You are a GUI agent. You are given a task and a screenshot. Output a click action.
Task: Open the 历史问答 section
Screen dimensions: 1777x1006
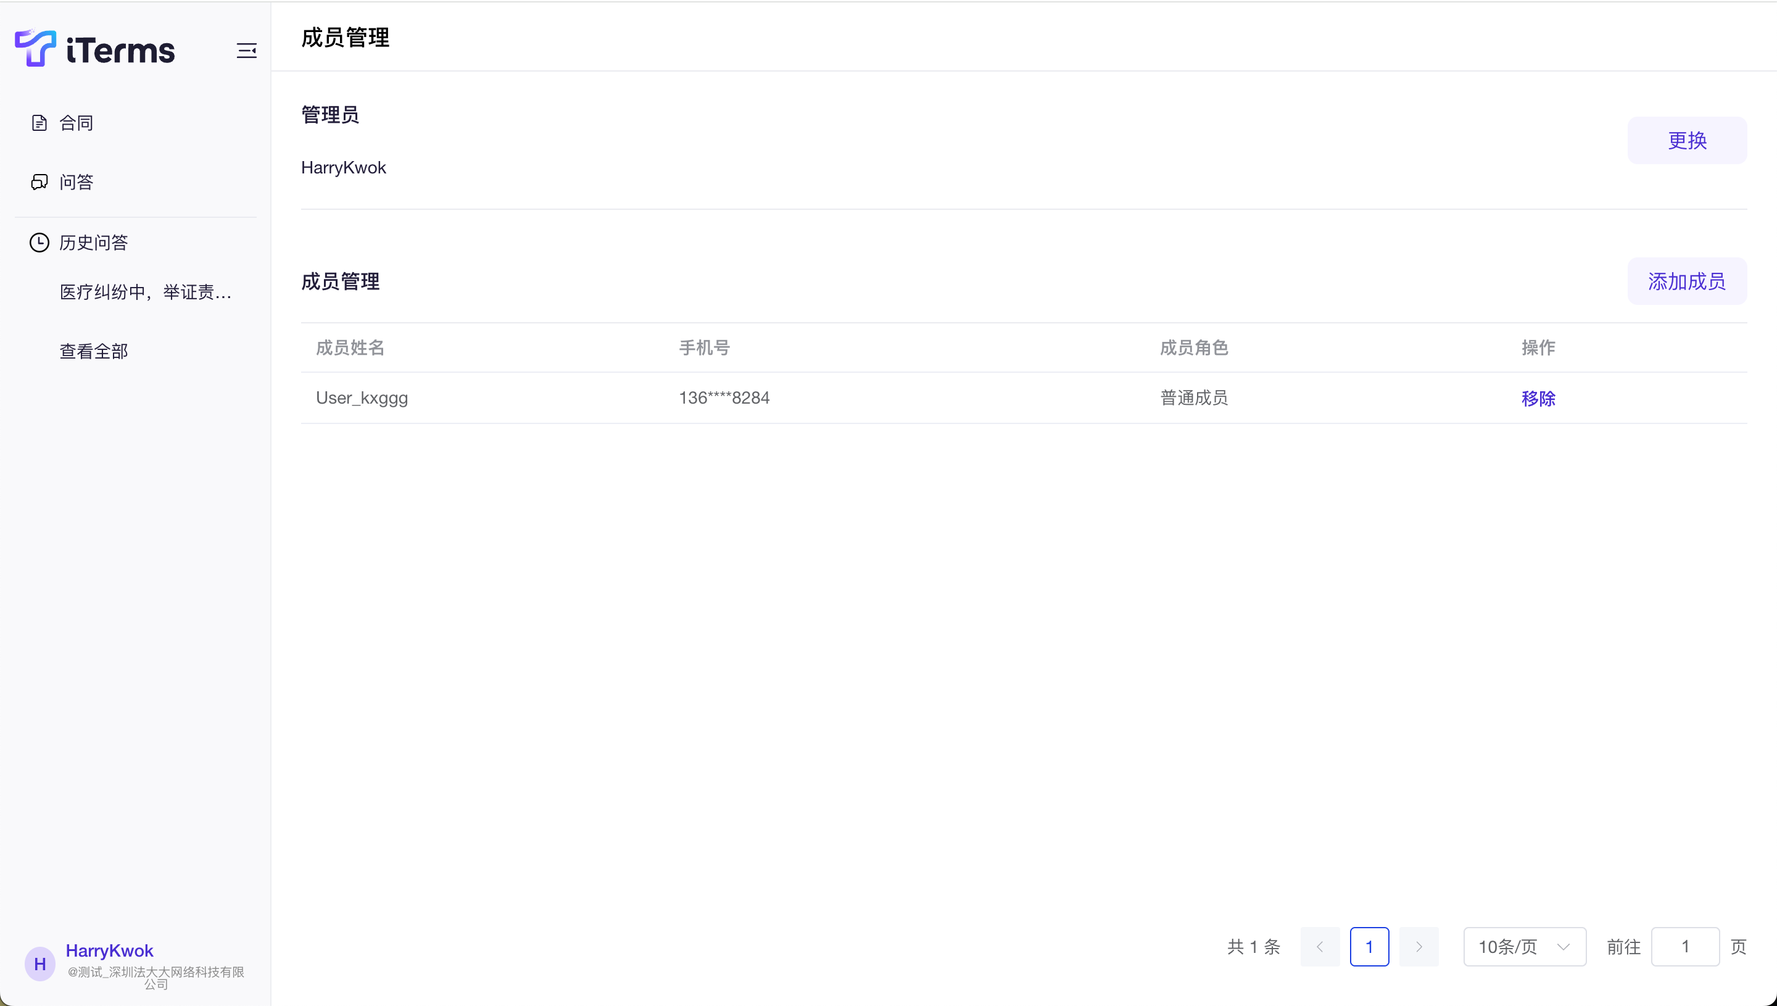pos(93,243)
